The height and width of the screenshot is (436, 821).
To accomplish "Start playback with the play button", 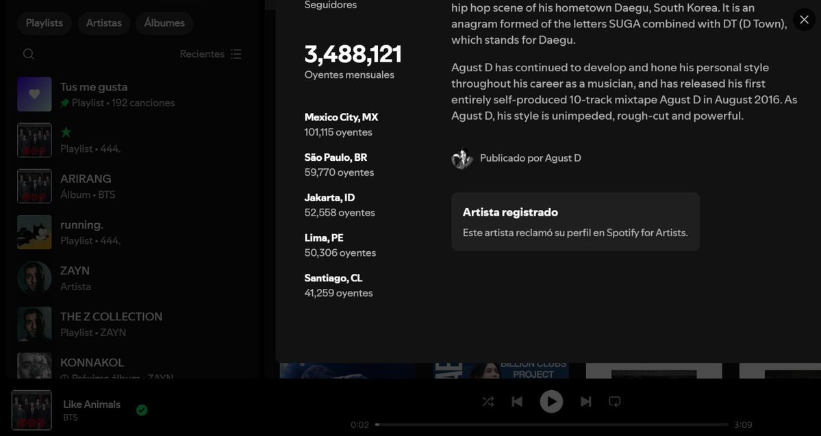I will [x=551, y=402].
